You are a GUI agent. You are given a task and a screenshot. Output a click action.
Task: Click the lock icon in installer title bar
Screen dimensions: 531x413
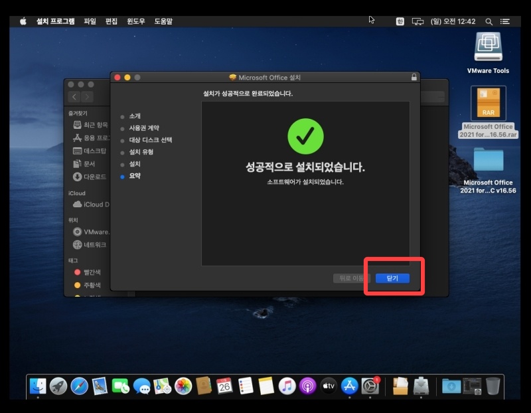click(414, 77)
